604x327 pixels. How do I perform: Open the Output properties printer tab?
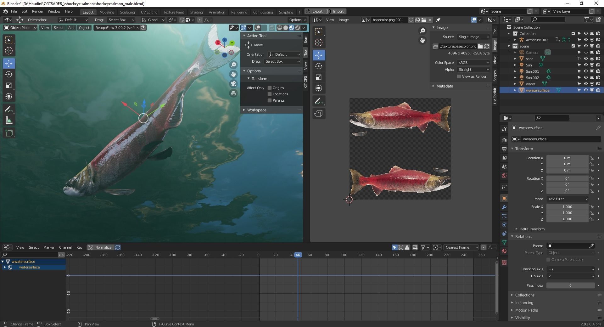pyautogui.click(x=504, y=149)
